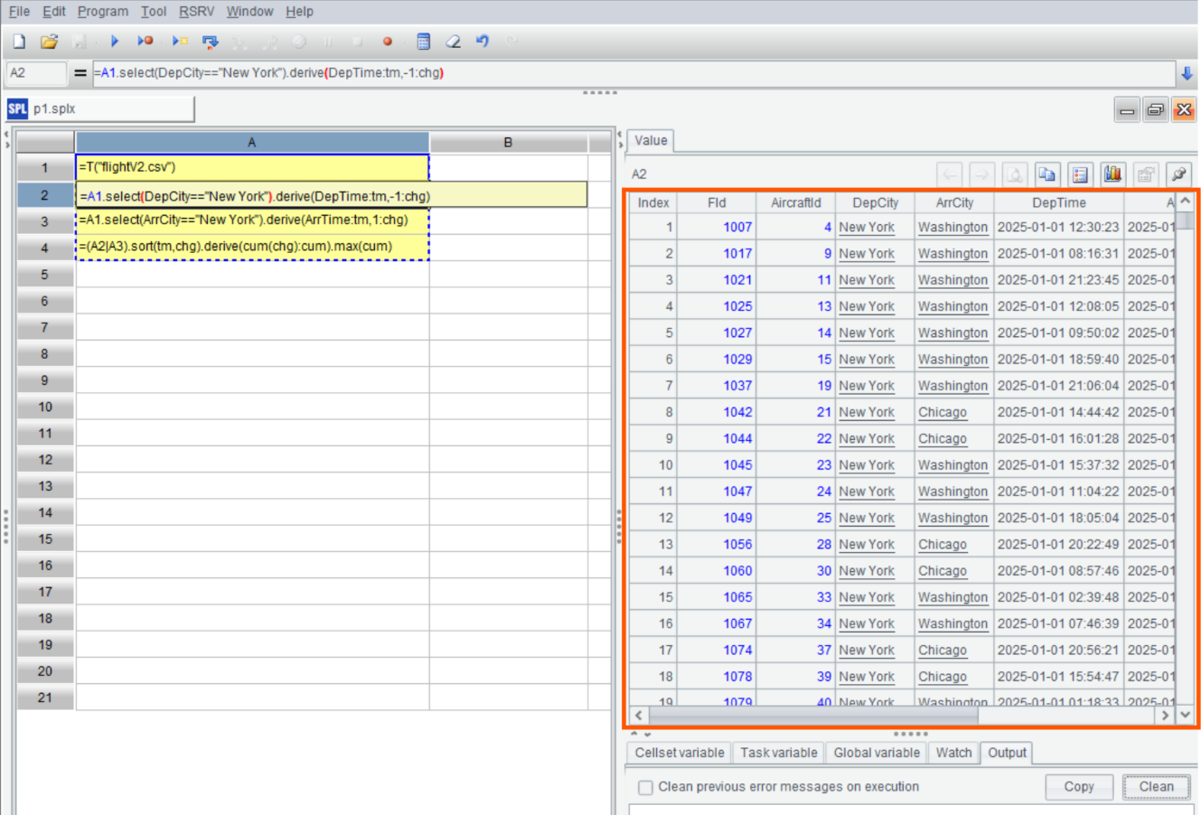1201x815 pixels.
Task: Click right arrow of horizontal table scrollbar
Action: [1165, 715]
